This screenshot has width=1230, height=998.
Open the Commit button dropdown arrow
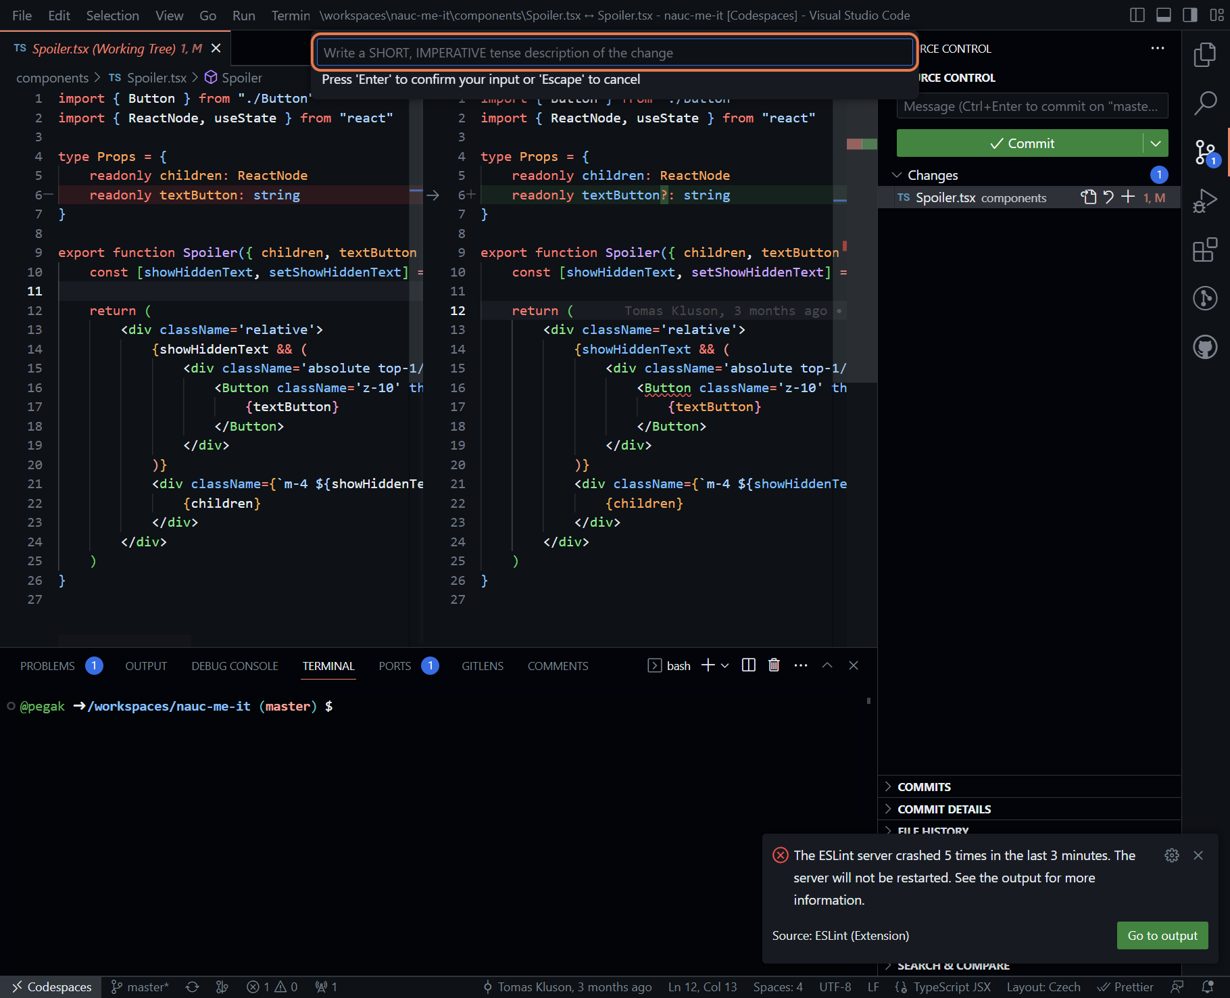click(x=1156, y=143)
